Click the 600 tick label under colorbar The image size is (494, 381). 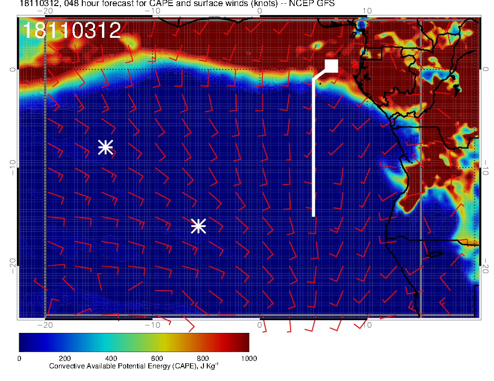[x=157, y=359]
